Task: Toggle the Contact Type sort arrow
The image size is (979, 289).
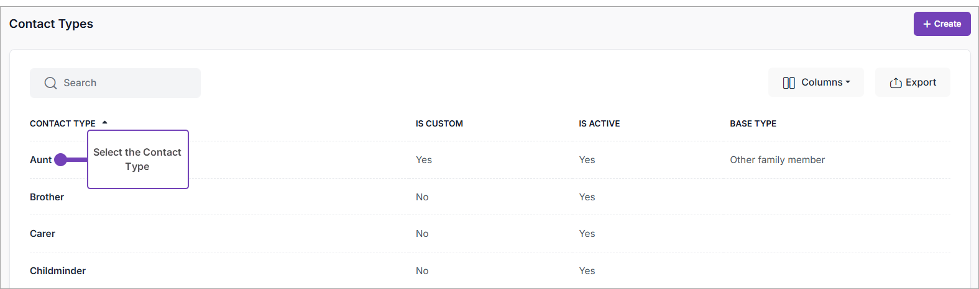Action: point(105,123)
